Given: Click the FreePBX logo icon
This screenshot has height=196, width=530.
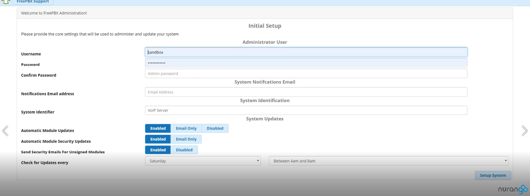Looking at the screenshot, I should [x=5, y=2].
